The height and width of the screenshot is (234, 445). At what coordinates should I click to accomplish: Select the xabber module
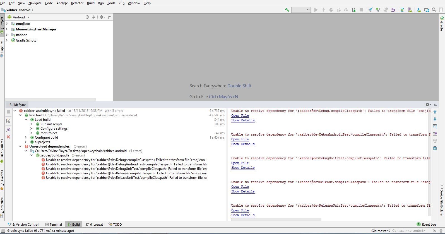(21, 35)
